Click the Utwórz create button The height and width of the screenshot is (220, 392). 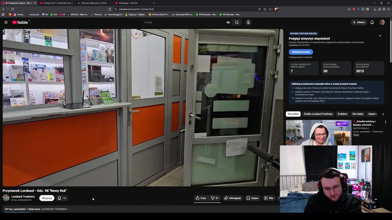pos(359,22)
